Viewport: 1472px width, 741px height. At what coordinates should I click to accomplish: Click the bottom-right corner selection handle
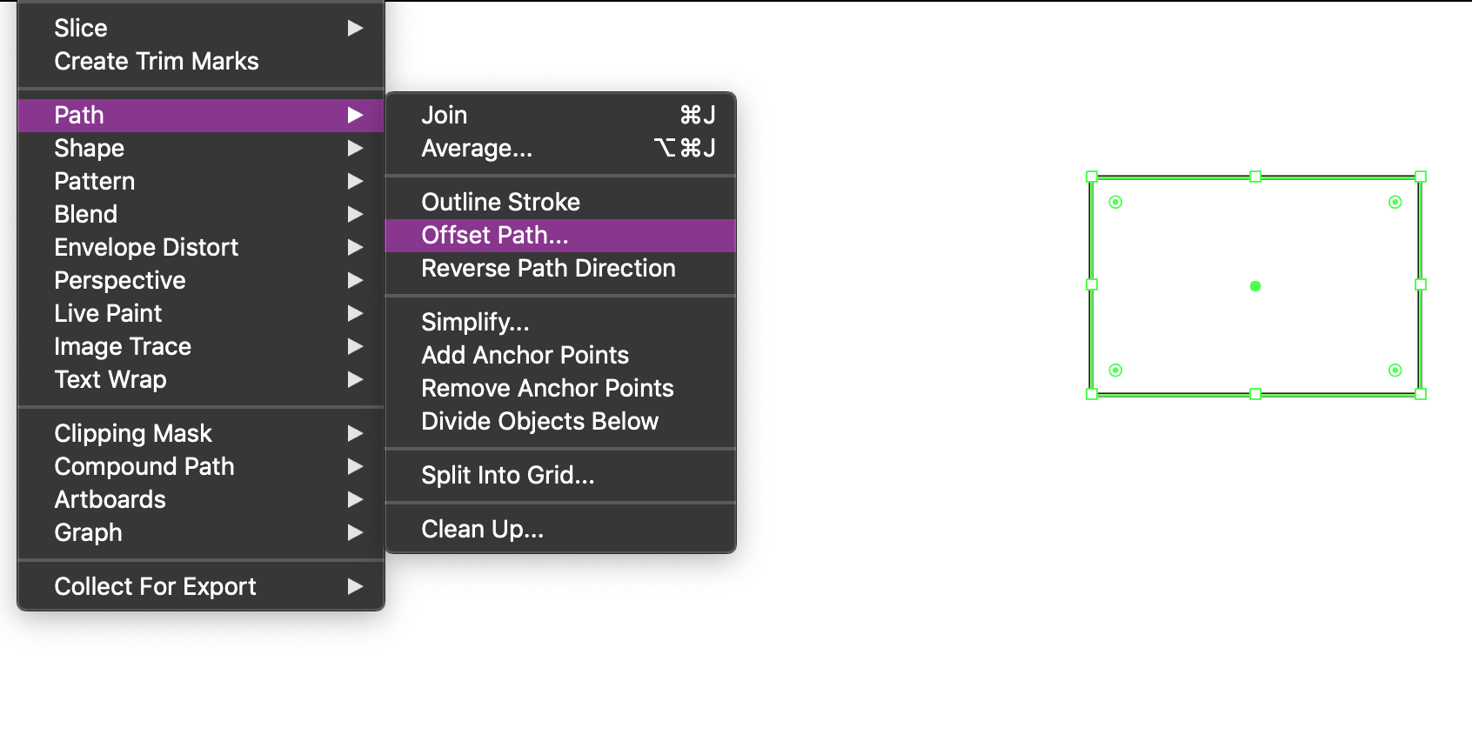pyautogui.click(x=1421, y=394)
